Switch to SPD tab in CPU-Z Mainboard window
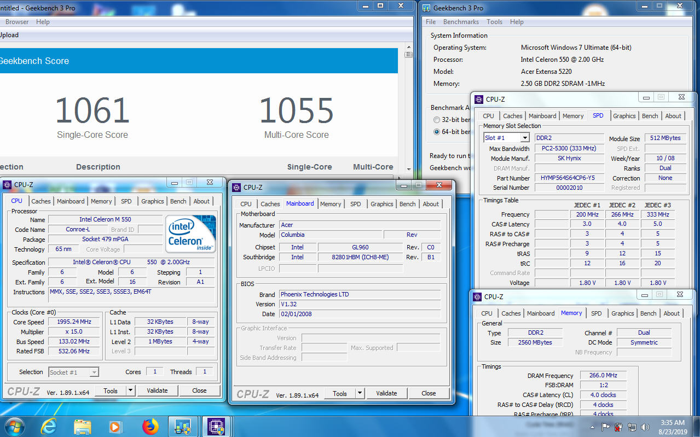Viewport: 700px width, 437px height. click(355, 204)
